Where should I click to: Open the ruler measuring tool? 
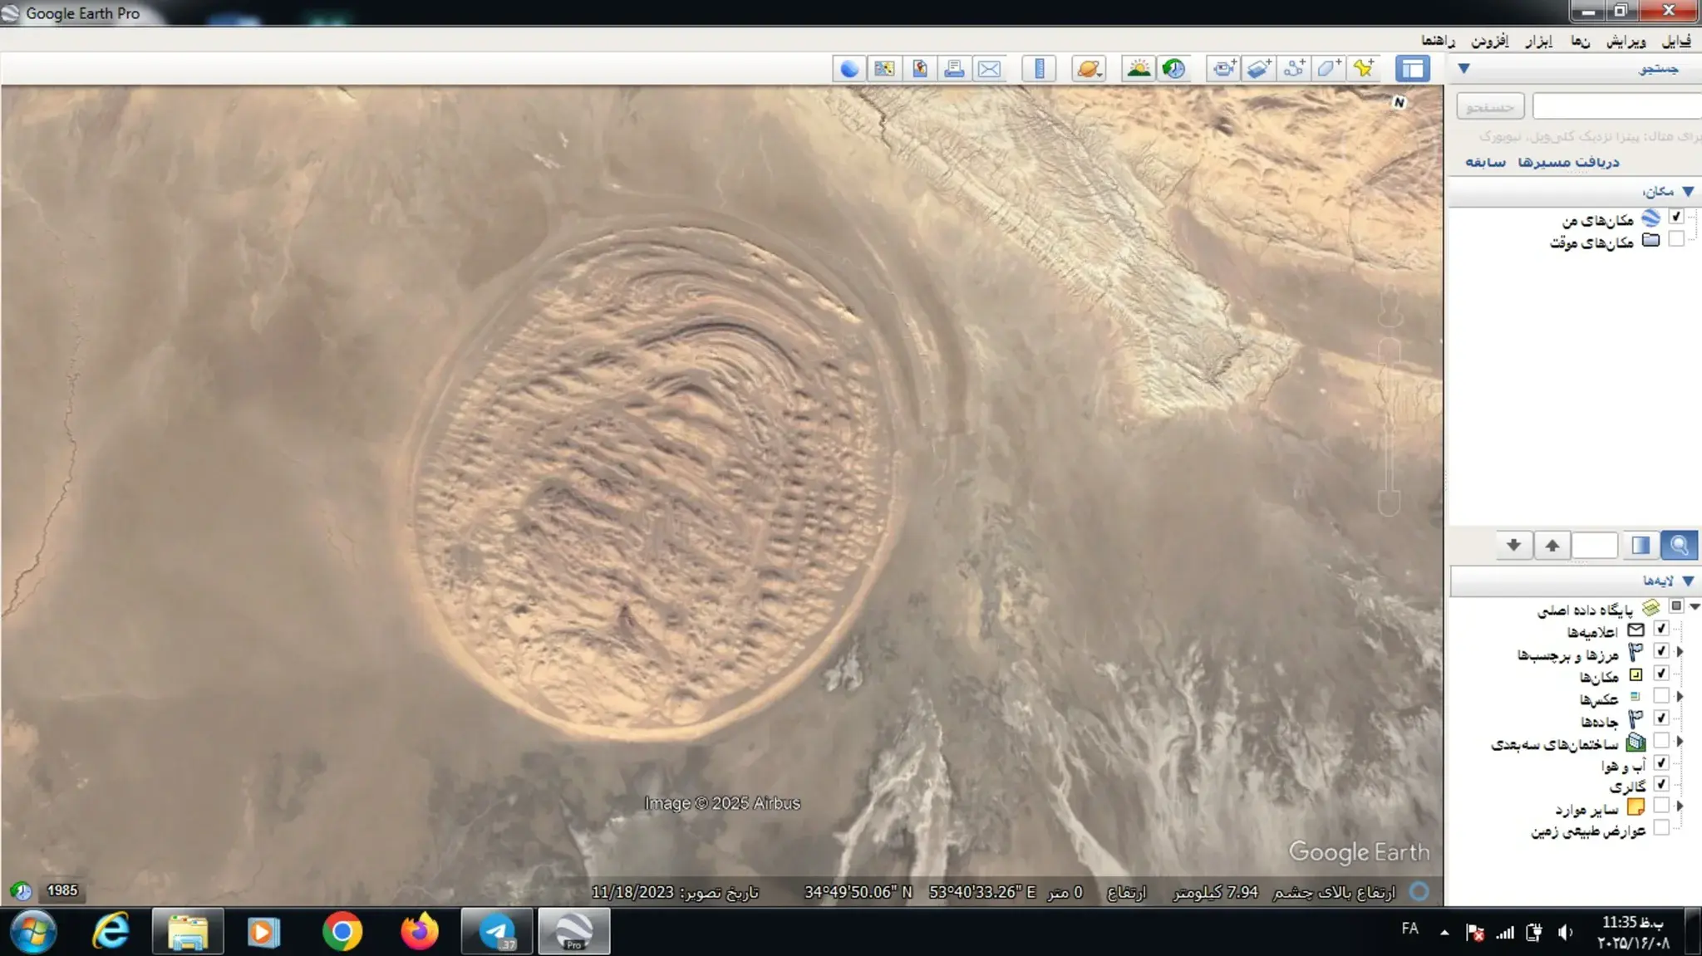pos(1039,69)
